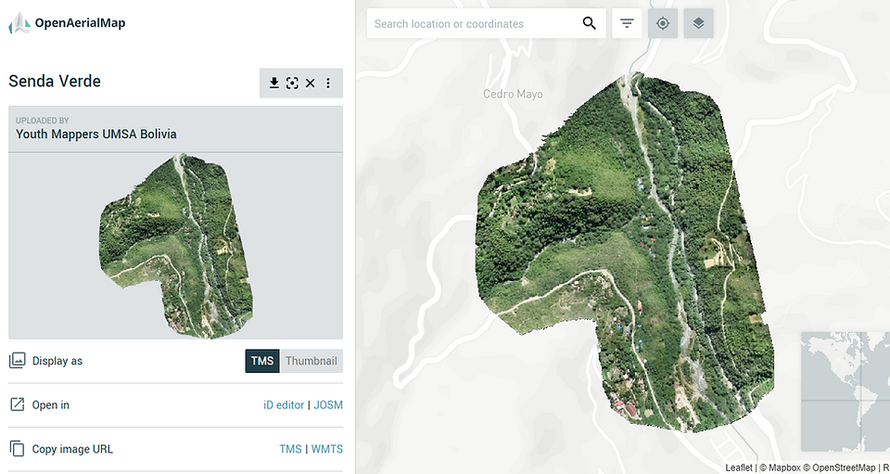Image resolution: width=890 pixels, height=474 pixels.
Task: Switch display to TMS
Action: click(x=262, y=361)
